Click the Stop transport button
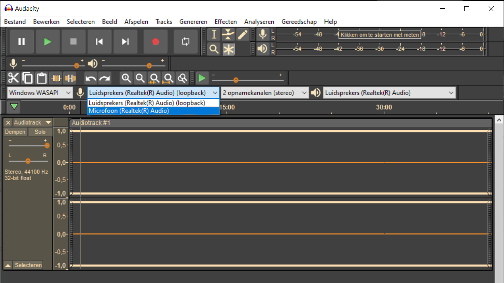Image resolution: width=504 pixels, height=283 pixels. 73,41
